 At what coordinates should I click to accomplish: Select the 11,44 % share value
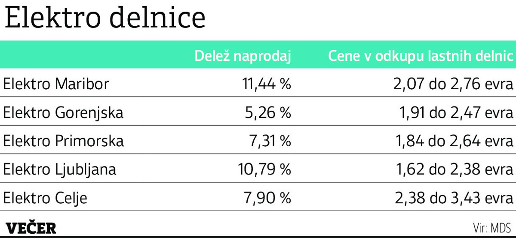tap(265, 84)
